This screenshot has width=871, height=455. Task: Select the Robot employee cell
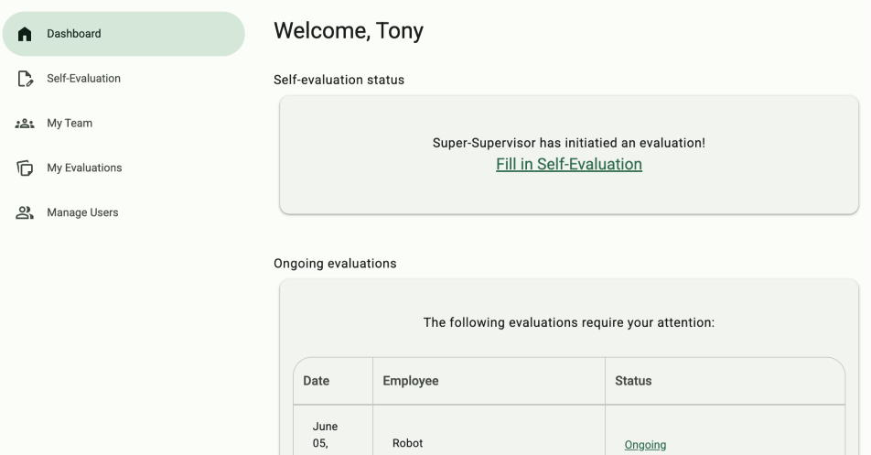pos(407,443)
